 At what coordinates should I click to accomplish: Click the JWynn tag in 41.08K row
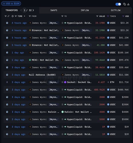(86, 45)
